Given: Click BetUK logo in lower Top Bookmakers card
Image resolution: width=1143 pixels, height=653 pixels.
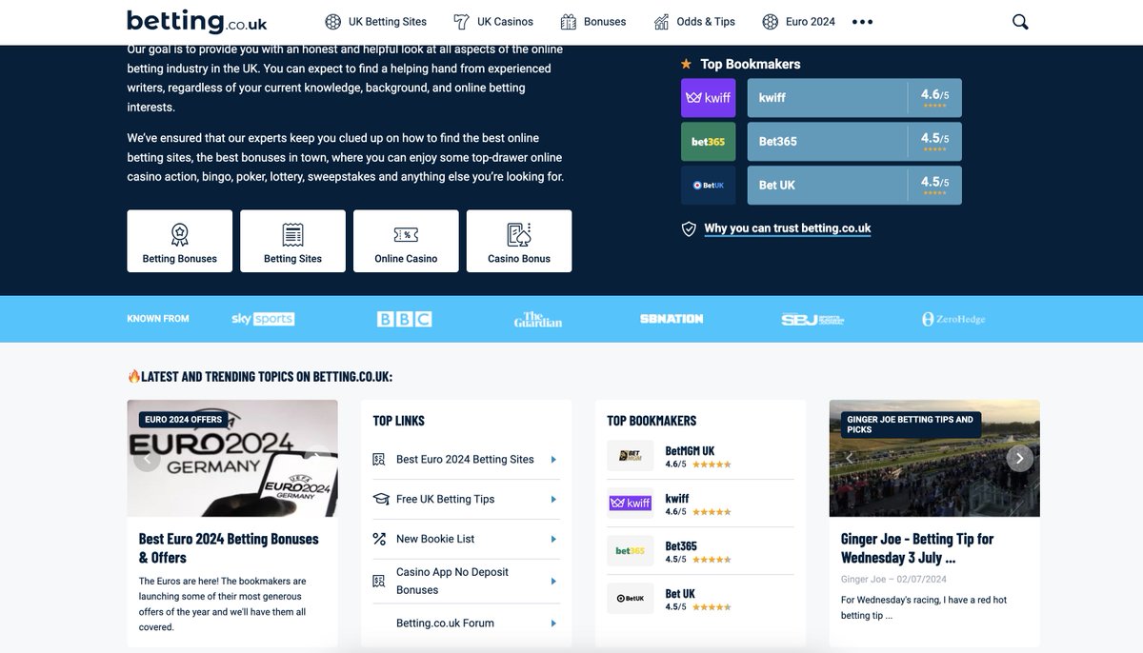Looking at the screenshot, I should click(631, 599).
